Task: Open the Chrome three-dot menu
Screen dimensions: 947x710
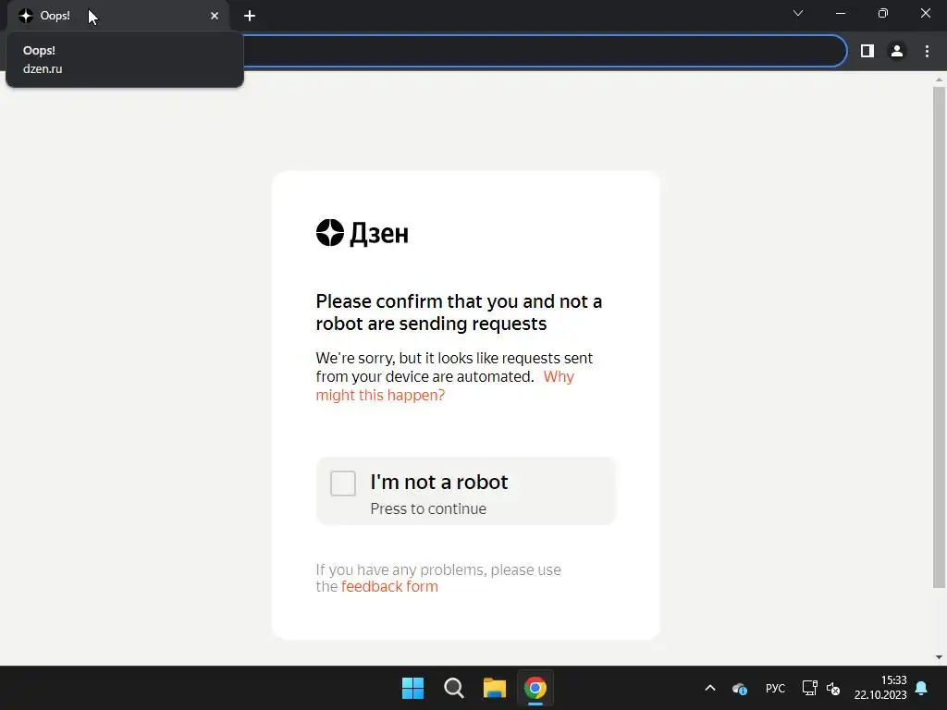Action: pos(927,52)
